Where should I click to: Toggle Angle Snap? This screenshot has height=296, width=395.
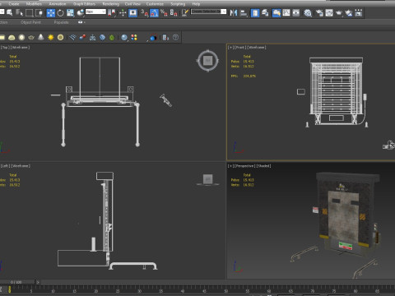pyautogui.click(x=154, y=13)
